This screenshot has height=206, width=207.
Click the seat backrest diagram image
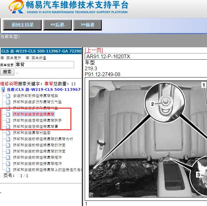[x=148, y=139]
